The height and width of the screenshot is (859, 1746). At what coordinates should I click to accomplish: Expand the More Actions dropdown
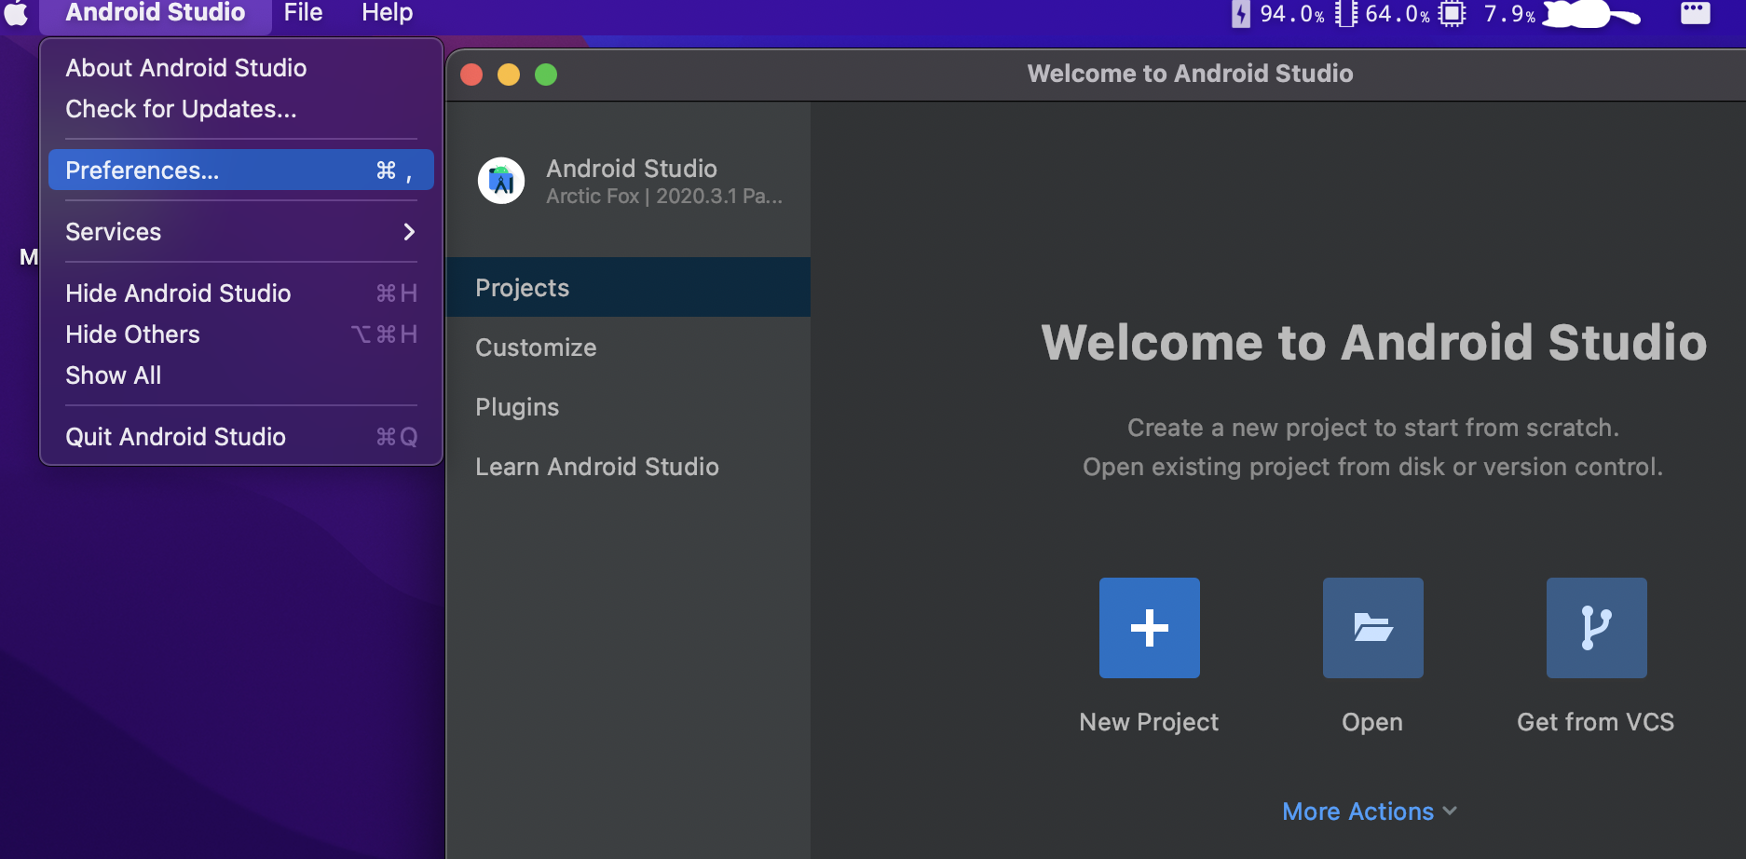coord(1370,811)
